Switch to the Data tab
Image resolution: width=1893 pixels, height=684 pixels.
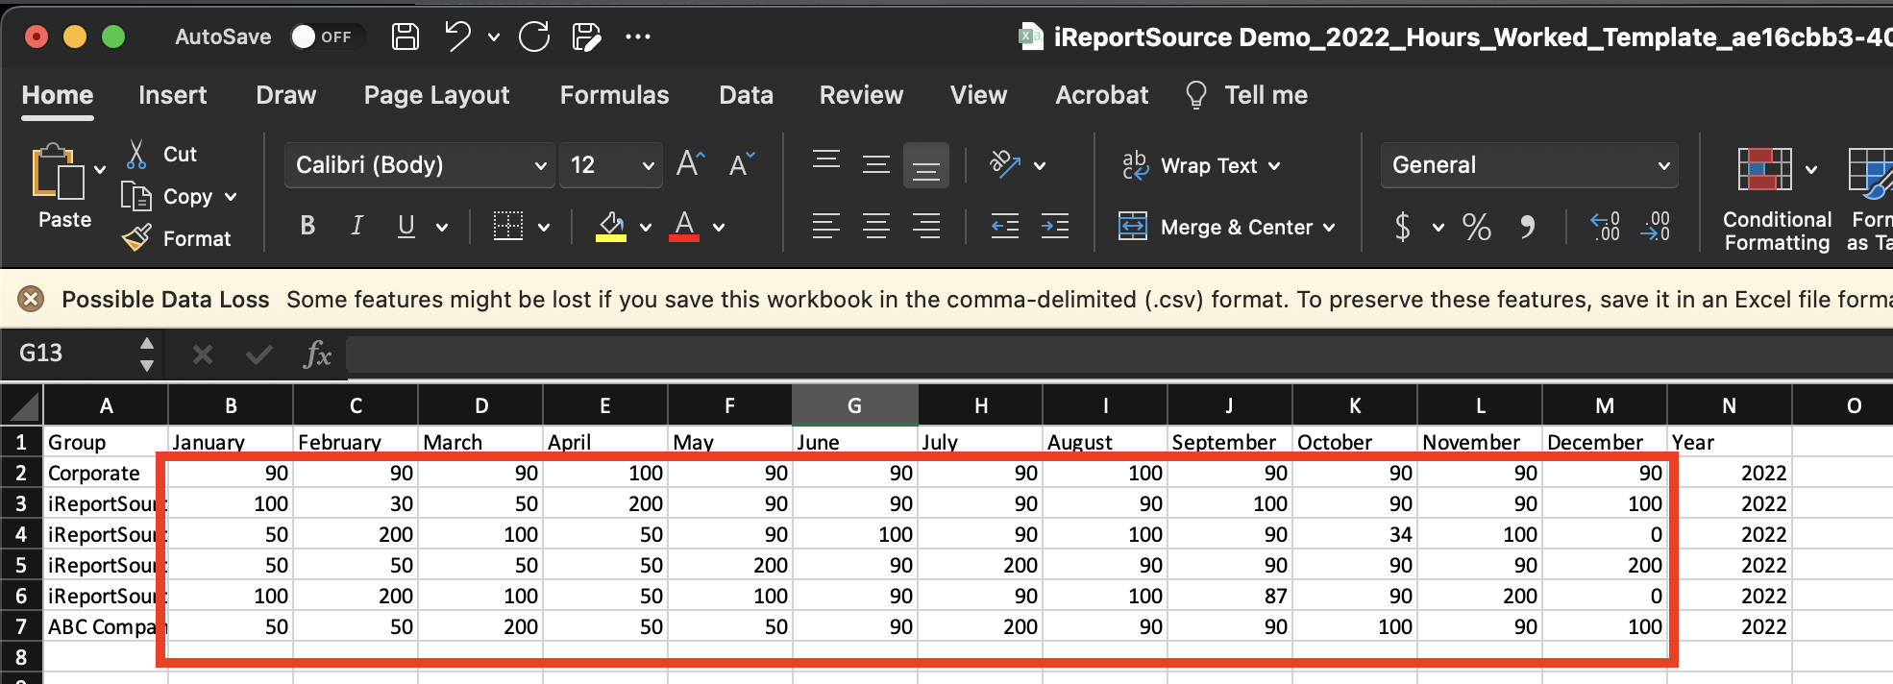click(746, 95)
